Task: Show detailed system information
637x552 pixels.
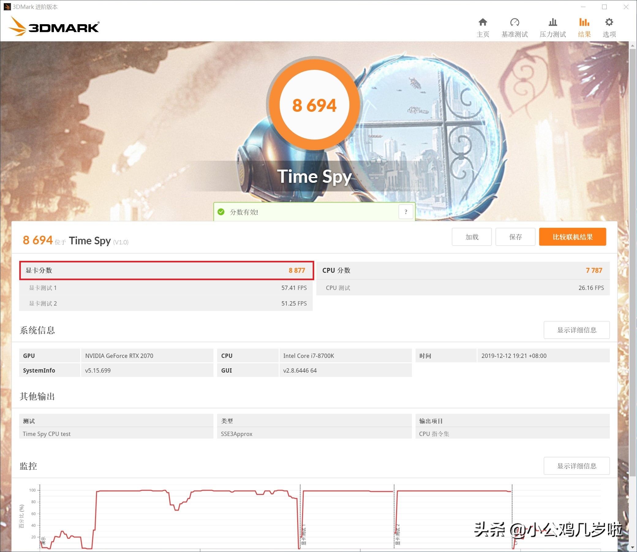Action: (577, 330)
